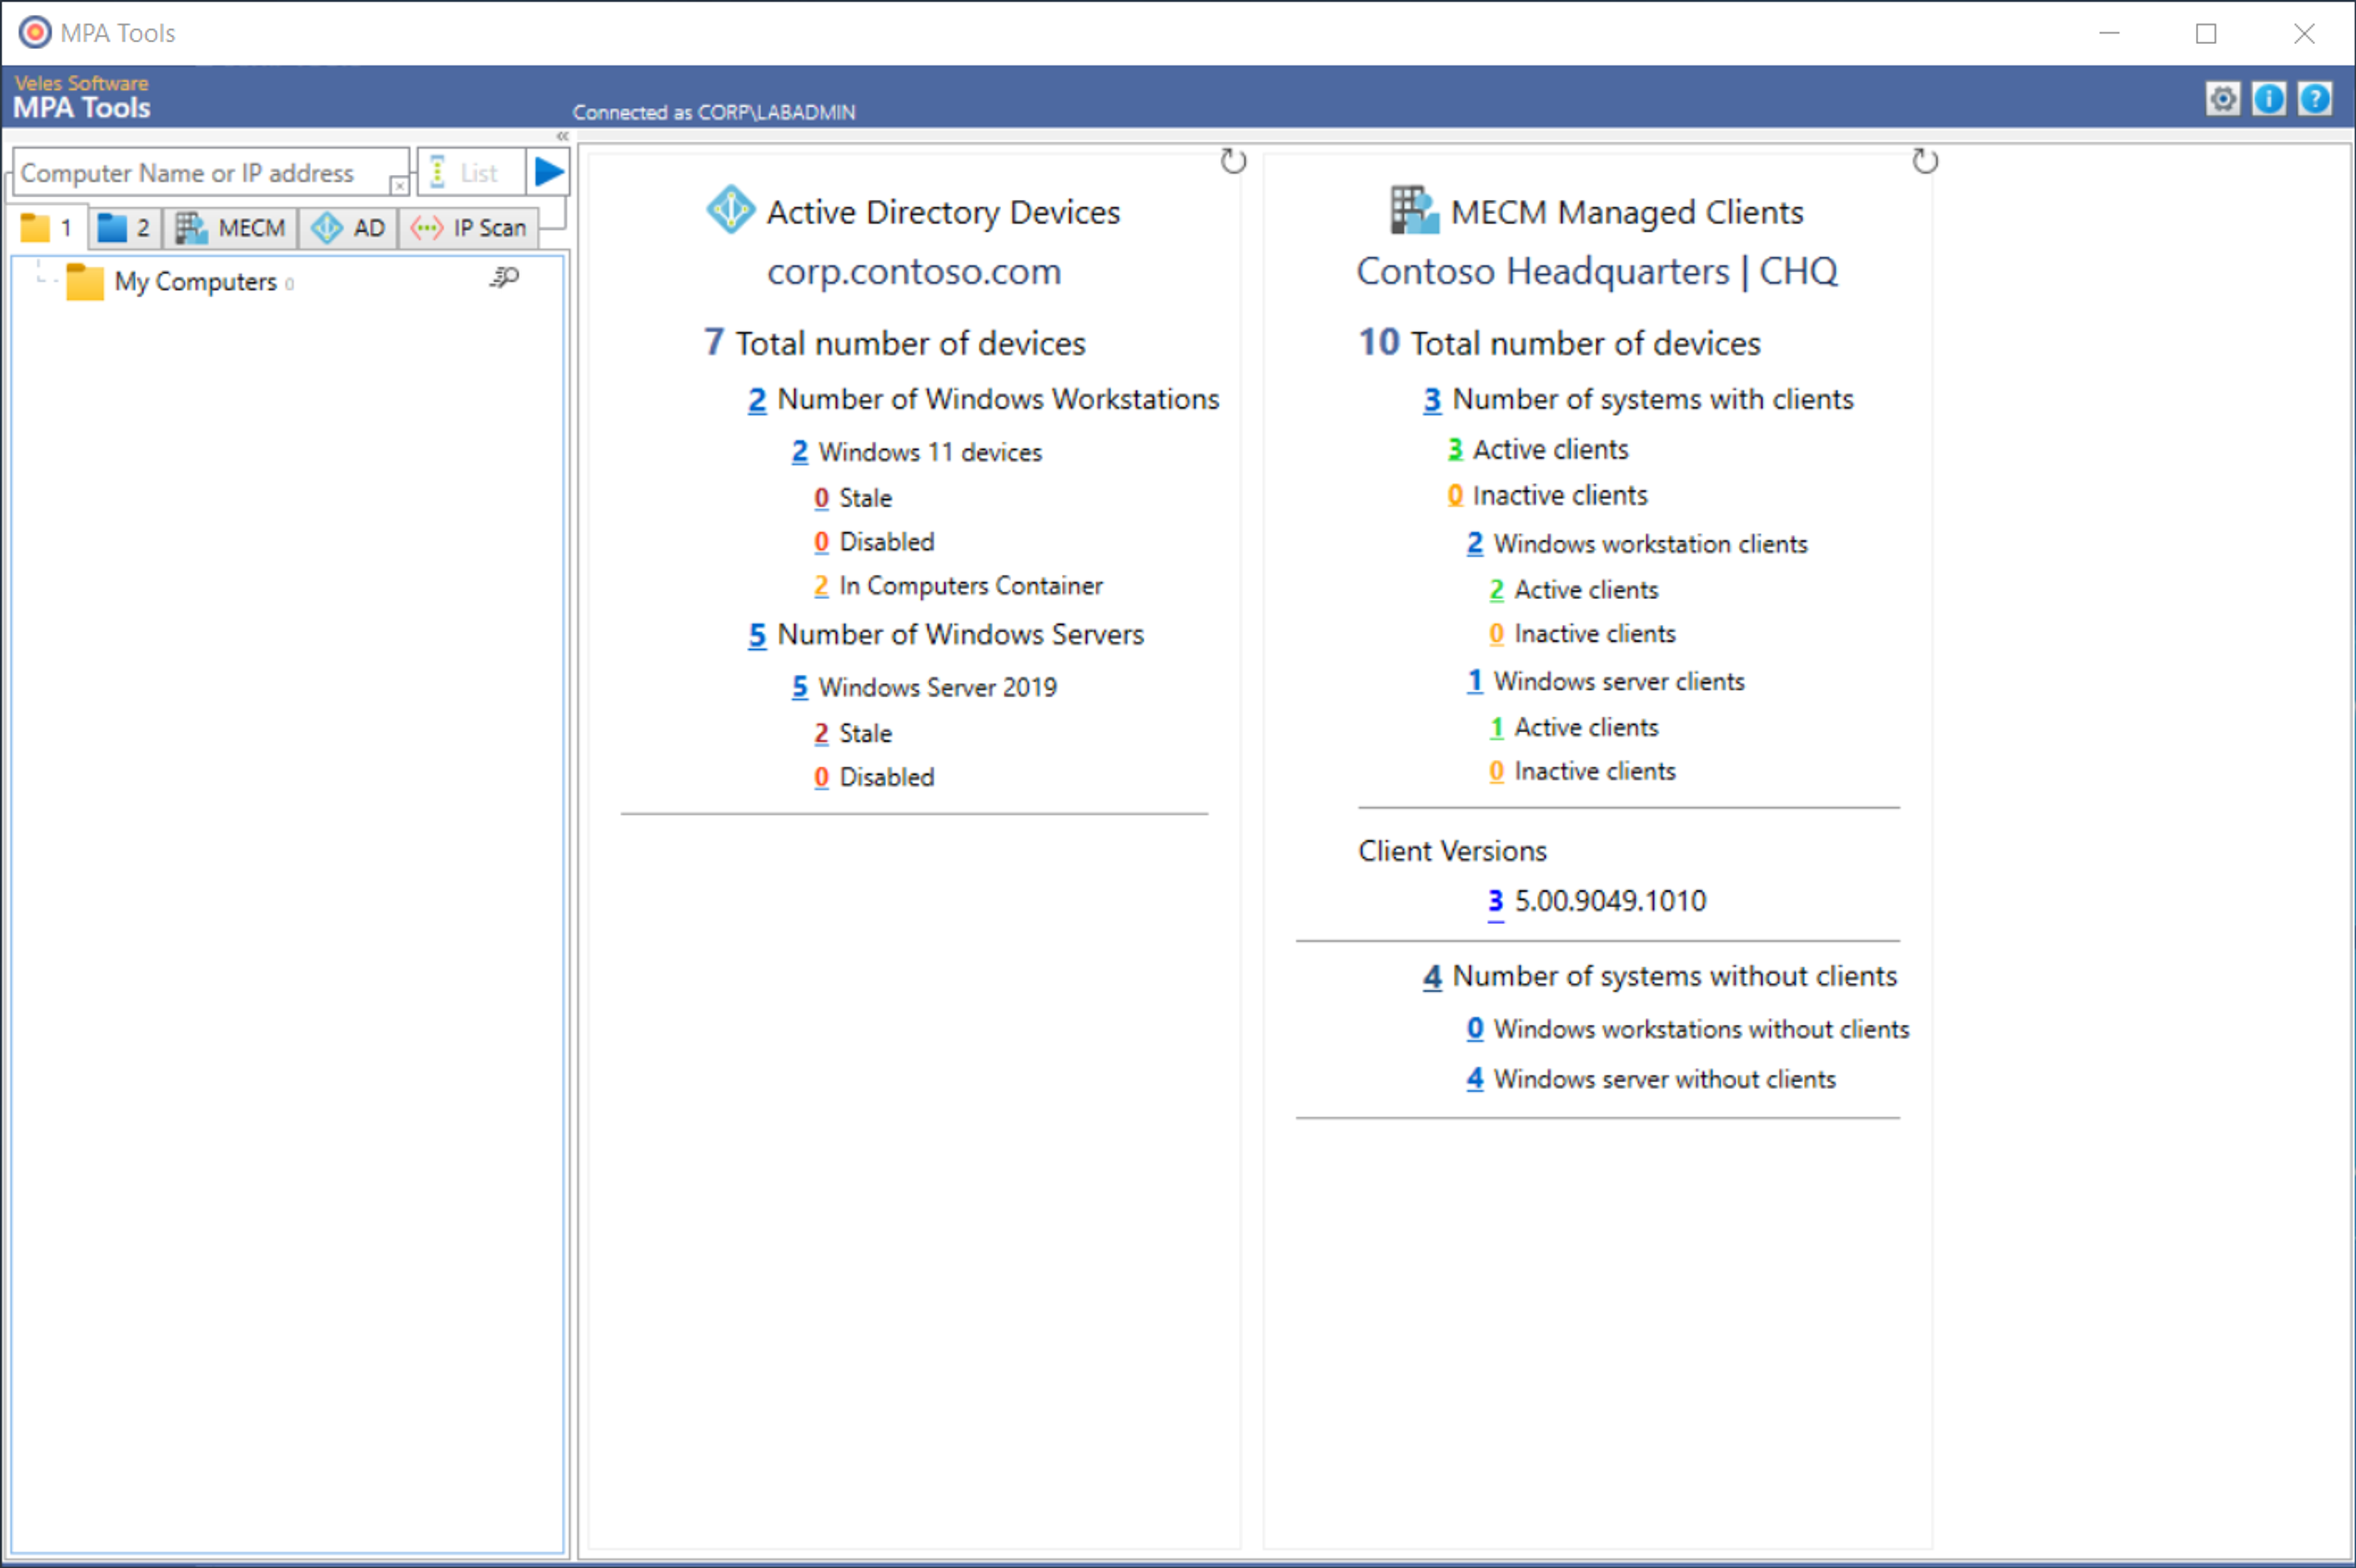Click the List button
Screen dimensions: 2356x1568
[470, 172]
